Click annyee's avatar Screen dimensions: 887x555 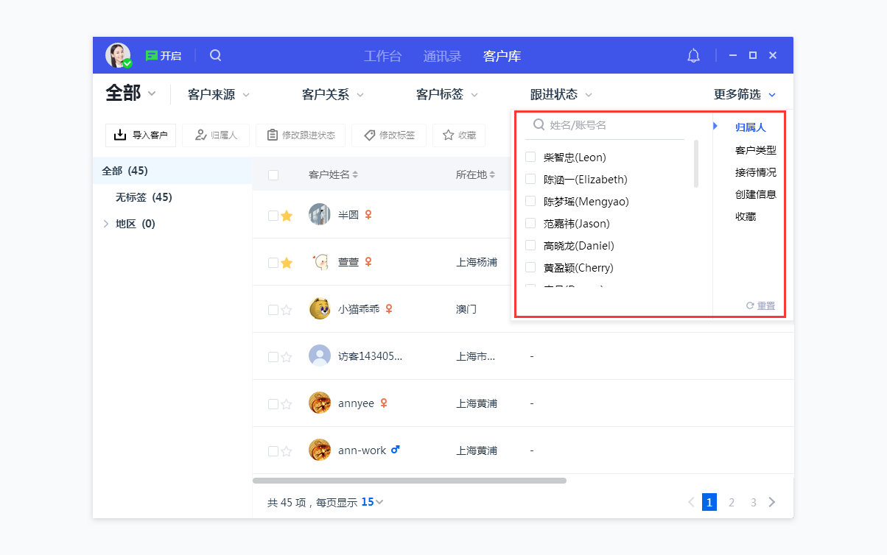click(320, 403)
